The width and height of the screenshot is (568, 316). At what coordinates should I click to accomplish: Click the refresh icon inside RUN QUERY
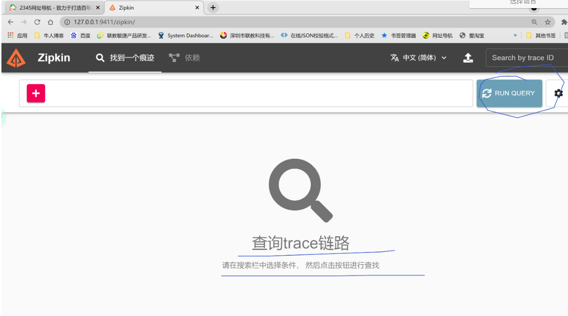tap(486, 93)
